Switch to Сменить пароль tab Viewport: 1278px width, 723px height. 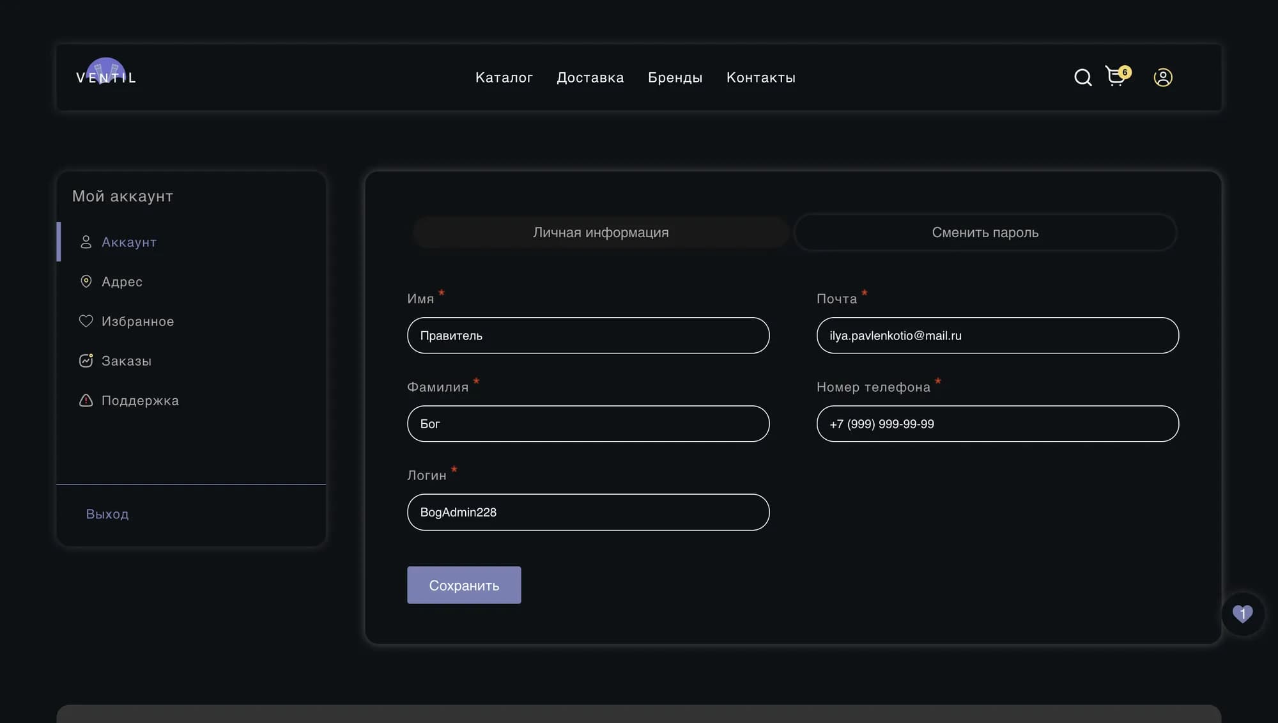click(985, 232)
